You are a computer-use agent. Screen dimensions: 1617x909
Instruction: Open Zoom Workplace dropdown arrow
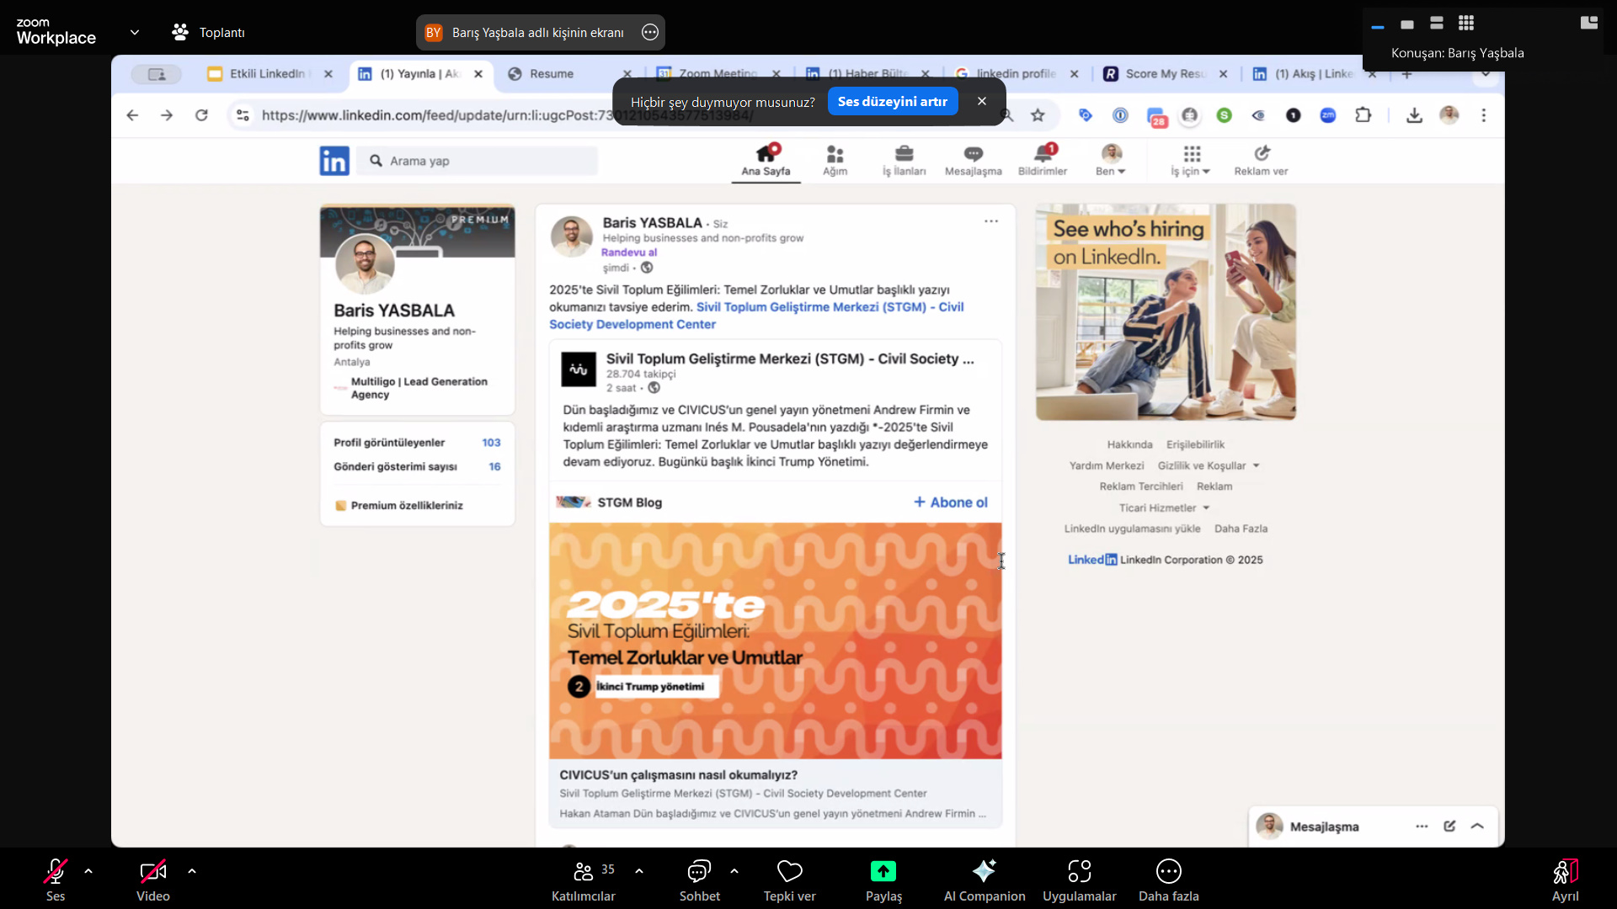pos(135,32)
